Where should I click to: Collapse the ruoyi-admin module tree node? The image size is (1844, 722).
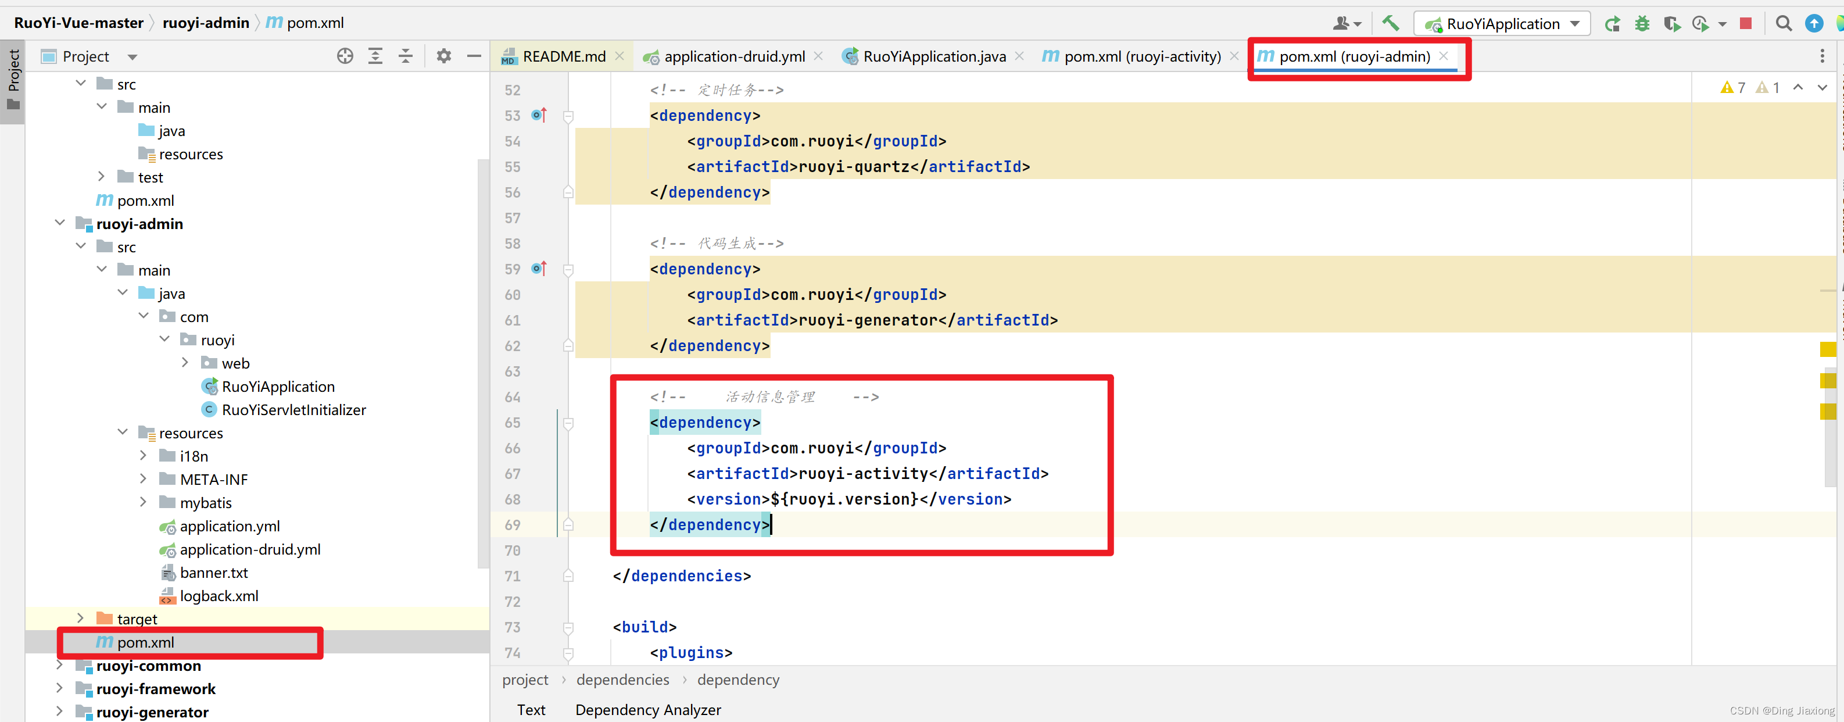pos(60,223)
